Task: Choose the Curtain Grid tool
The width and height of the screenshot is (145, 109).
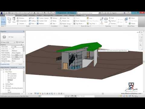Action: [x=42, y=21]
